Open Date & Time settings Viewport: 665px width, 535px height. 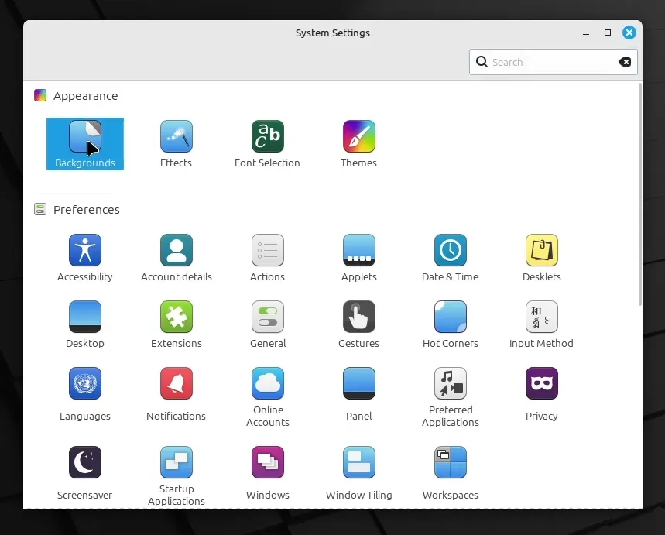450,255
